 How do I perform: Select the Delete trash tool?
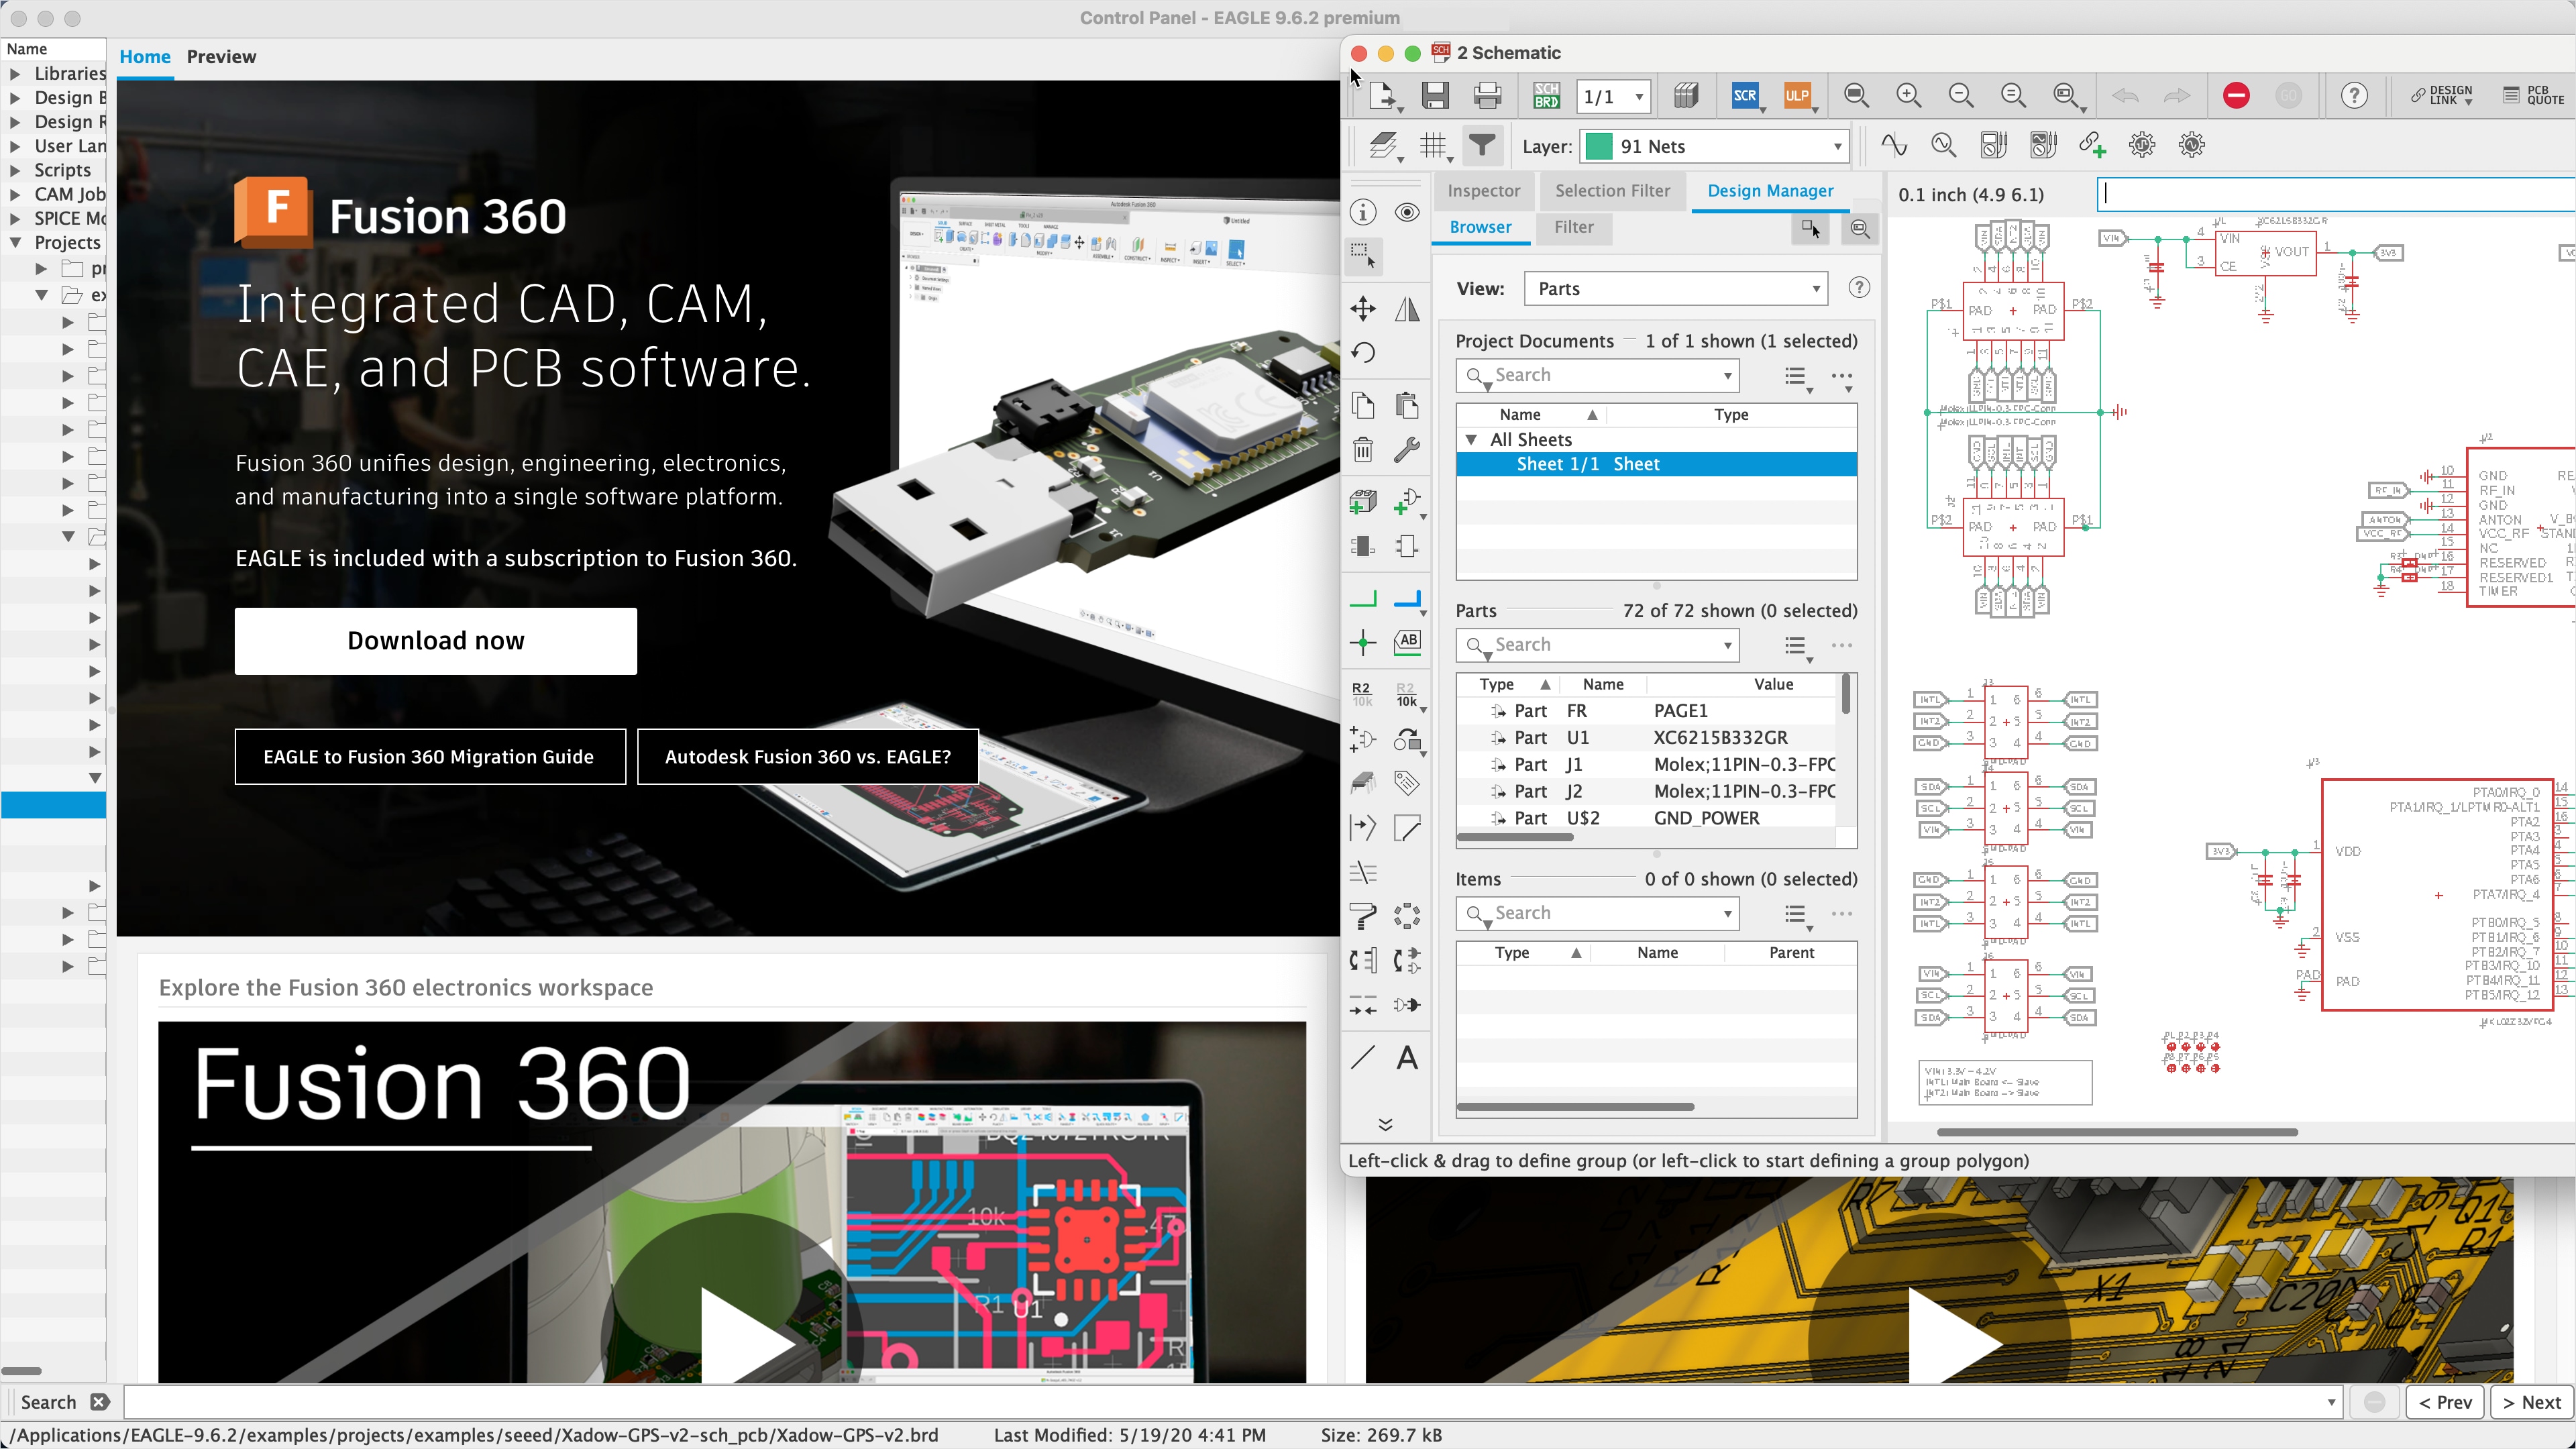(x=1363, y=450)
